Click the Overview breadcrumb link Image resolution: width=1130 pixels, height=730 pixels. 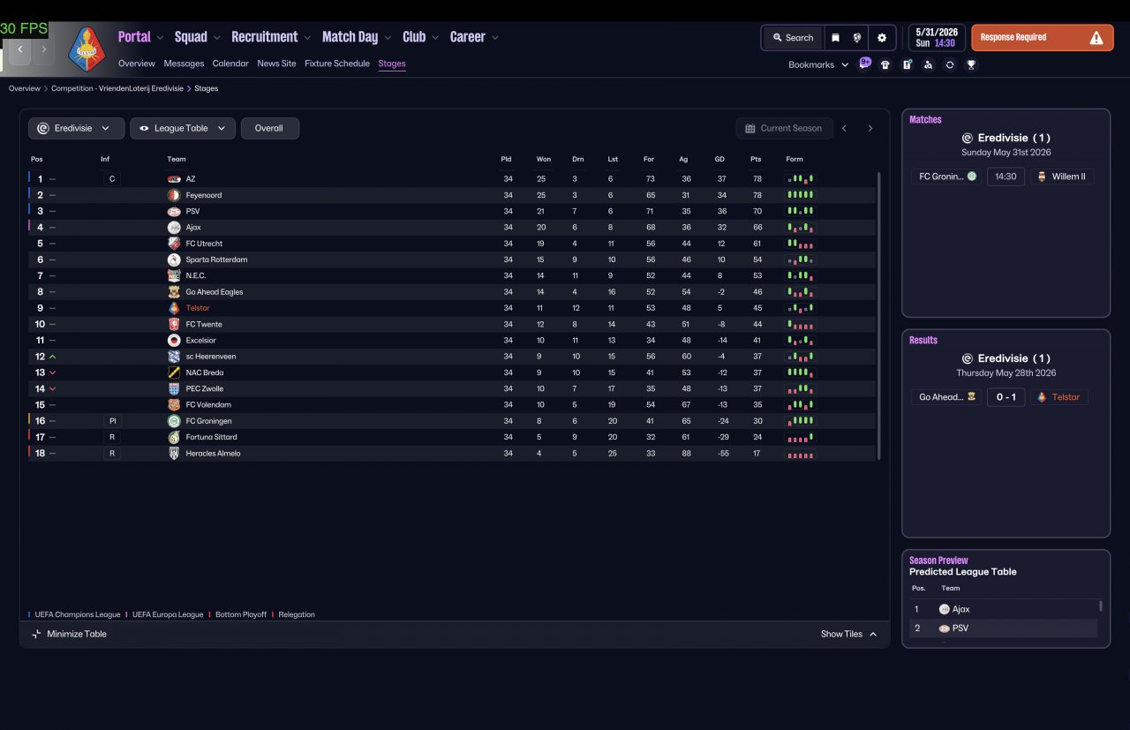coord(25,88)
